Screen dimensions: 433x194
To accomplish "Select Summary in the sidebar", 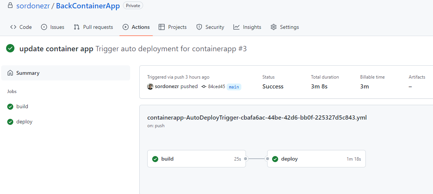I will click(65, 73).
